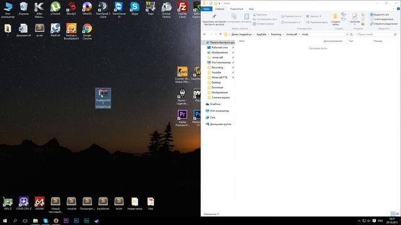Open address bar history dropdown
This screenshot has height=225, width=401.
tap(347, 34)
